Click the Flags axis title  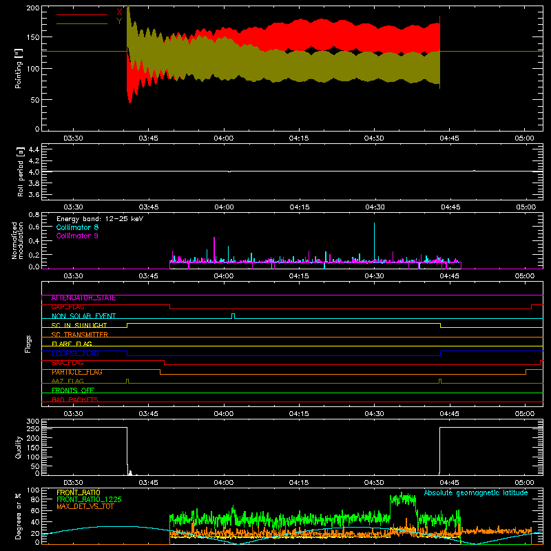(x=28, y=344)
